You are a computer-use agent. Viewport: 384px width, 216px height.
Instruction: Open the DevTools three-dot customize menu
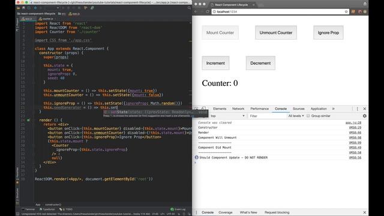[358, 109]
